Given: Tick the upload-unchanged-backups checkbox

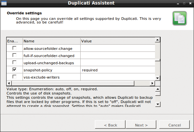Looking at the screenshot, I should [14, 62].
